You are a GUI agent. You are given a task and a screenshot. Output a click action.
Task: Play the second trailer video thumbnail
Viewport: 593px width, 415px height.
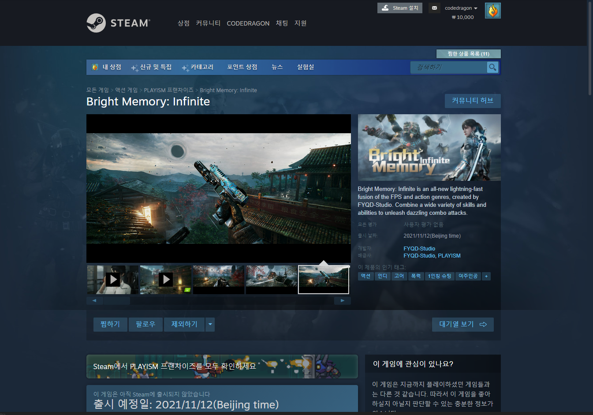[166, 279]
